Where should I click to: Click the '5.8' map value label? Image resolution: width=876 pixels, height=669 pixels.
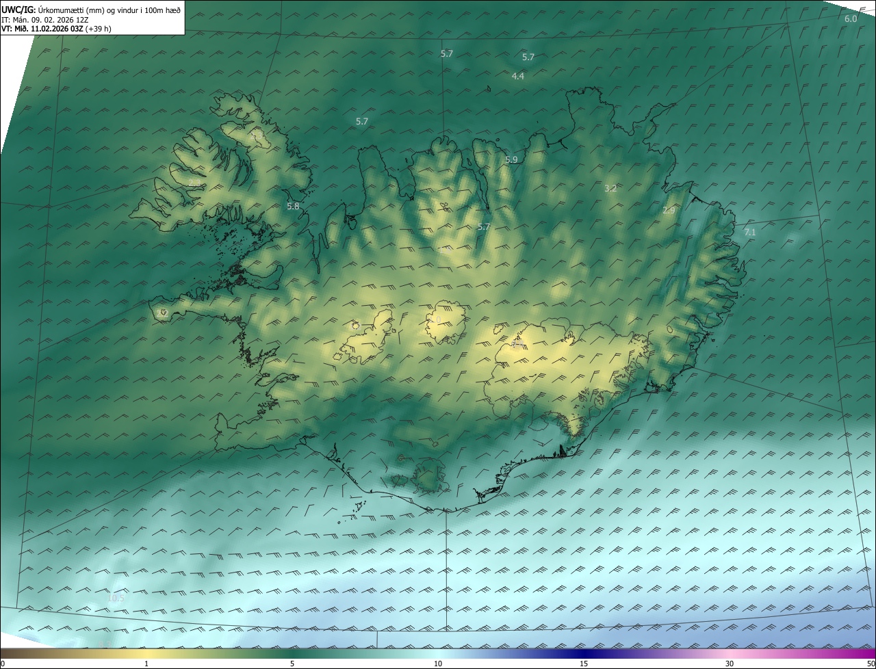293,206
